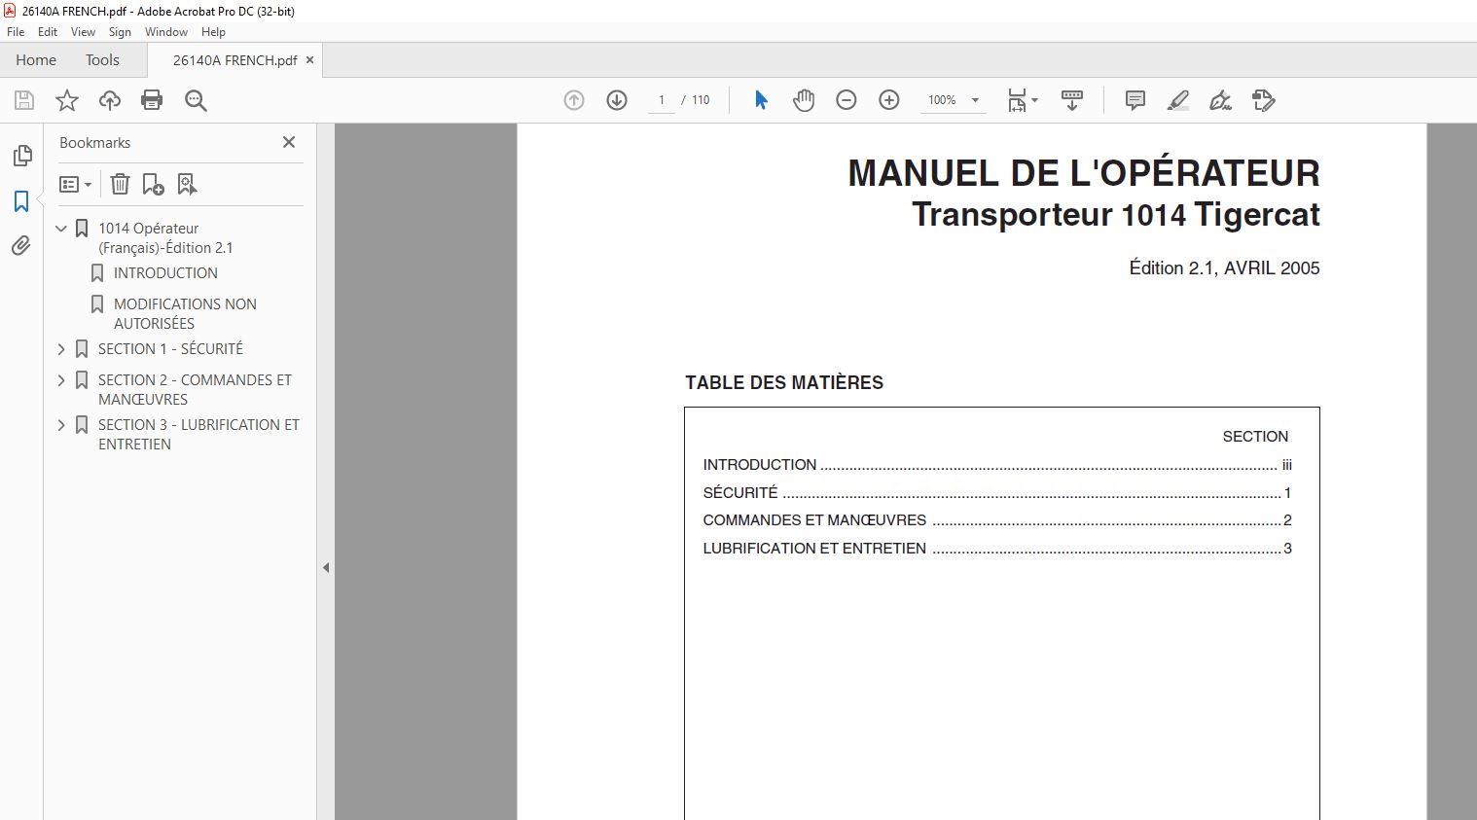Add a new bookmark icon
The width and height of the screenshot is (1477, 820).
click(153, 184)
